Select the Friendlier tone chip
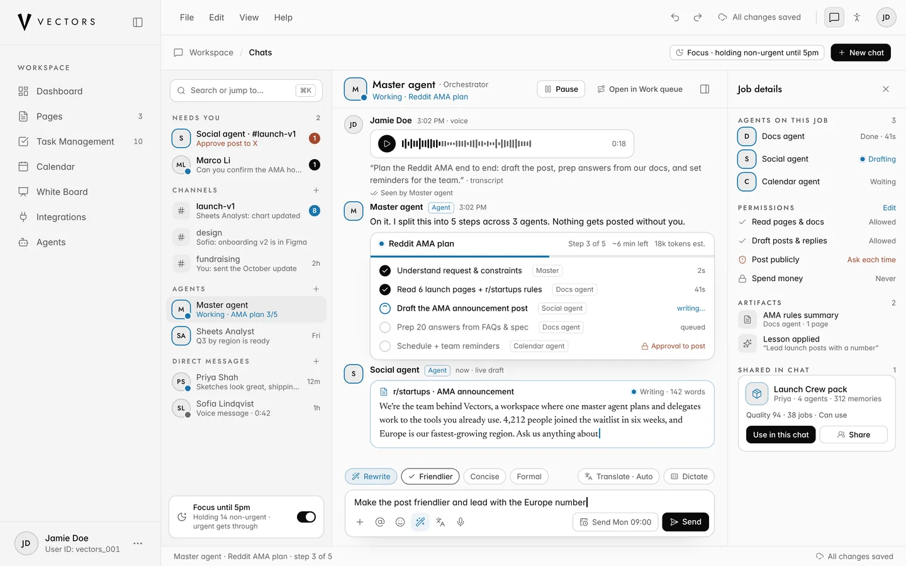Viewport: 906px width, 566px height. click(430, 477)
